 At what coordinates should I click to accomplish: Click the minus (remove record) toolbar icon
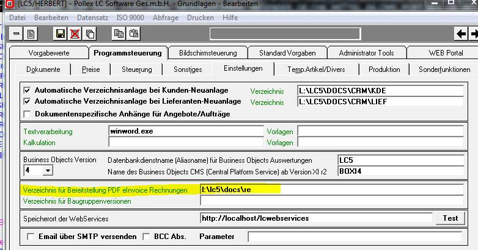pos(17,34)
